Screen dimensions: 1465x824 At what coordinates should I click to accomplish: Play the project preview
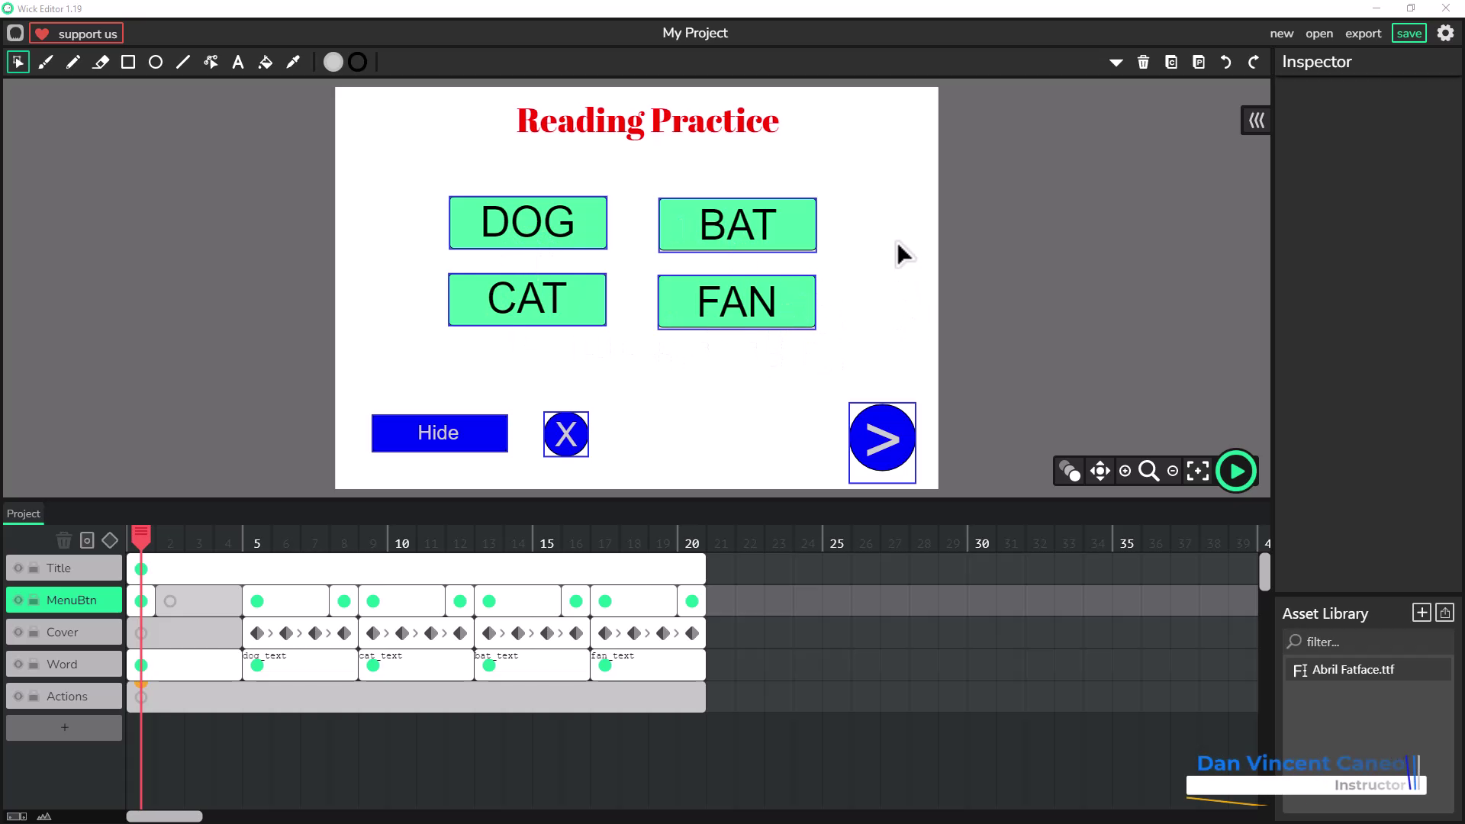(x=1236, y=471)
